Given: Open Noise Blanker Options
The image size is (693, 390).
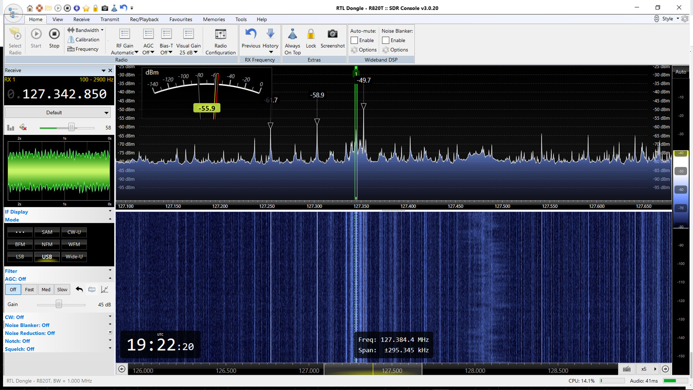Looking at the screenshot, I should tap(395, 50).
